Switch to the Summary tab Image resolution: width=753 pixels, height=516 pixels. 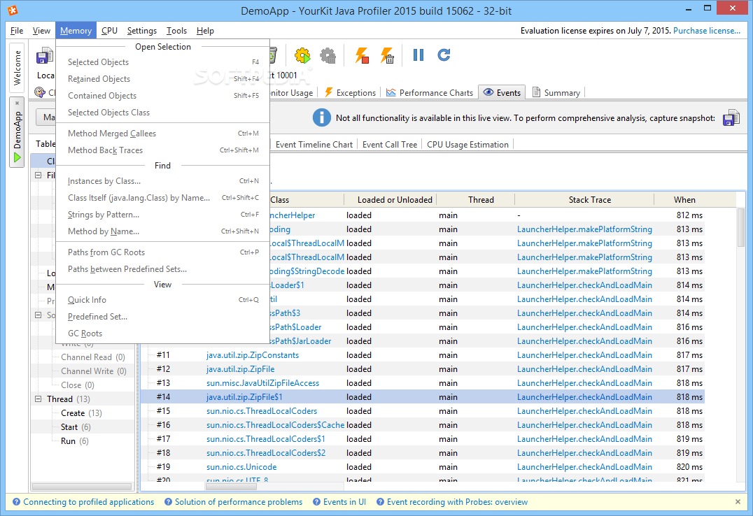pos(556,92)
